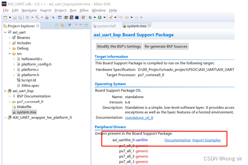Open the Edit menu
This screenshot has width=248, height=165.
(x=15, y=10)
